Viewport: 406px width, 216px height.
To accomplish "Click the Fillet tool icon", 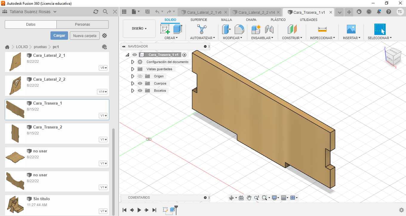I will 239,29.
